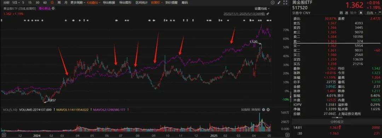The width and height of the screenshot is (382, 138).
Task: Click the drawing pencil tool icon
Action: pyautogui.click(x=279, y=3)
